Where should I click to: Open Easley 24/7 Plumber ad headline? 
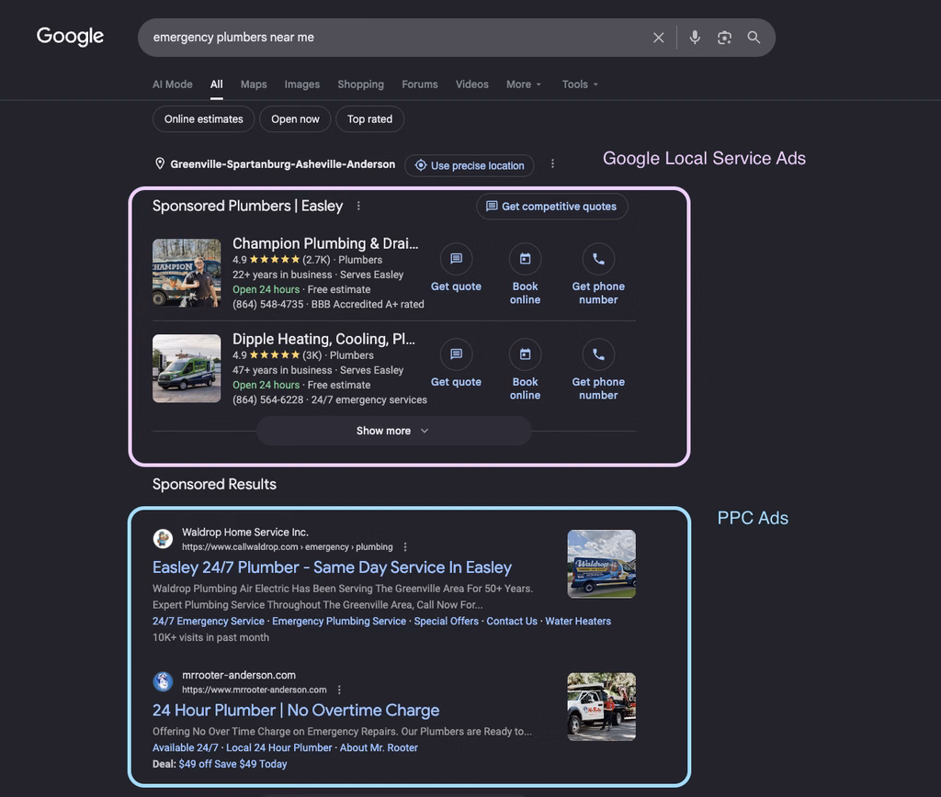click(332, 567)
